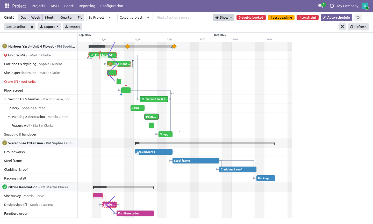
Task: Click the orange diamond milestone before 14/9
Action: (x=127, y=46)
